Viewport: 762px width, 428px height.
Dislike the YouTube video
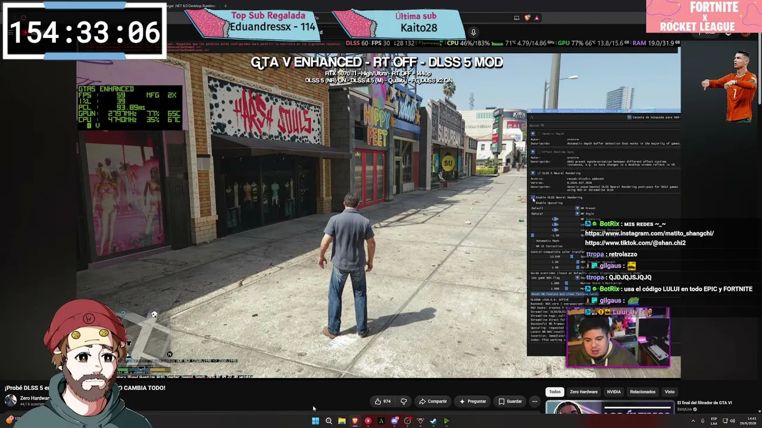(x=404, y=401)
